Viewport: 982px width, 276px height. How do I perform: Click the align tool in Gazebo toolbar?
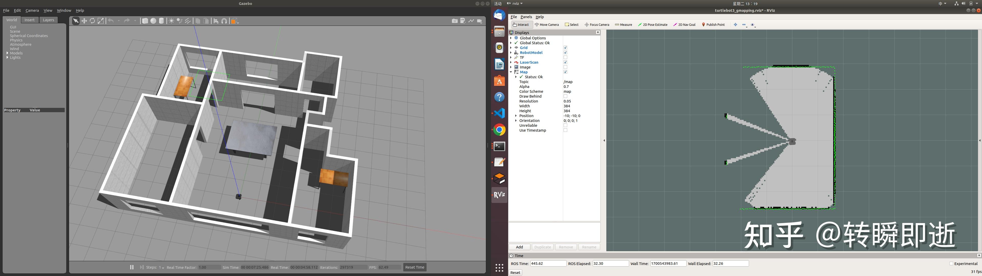pos(216,21)
